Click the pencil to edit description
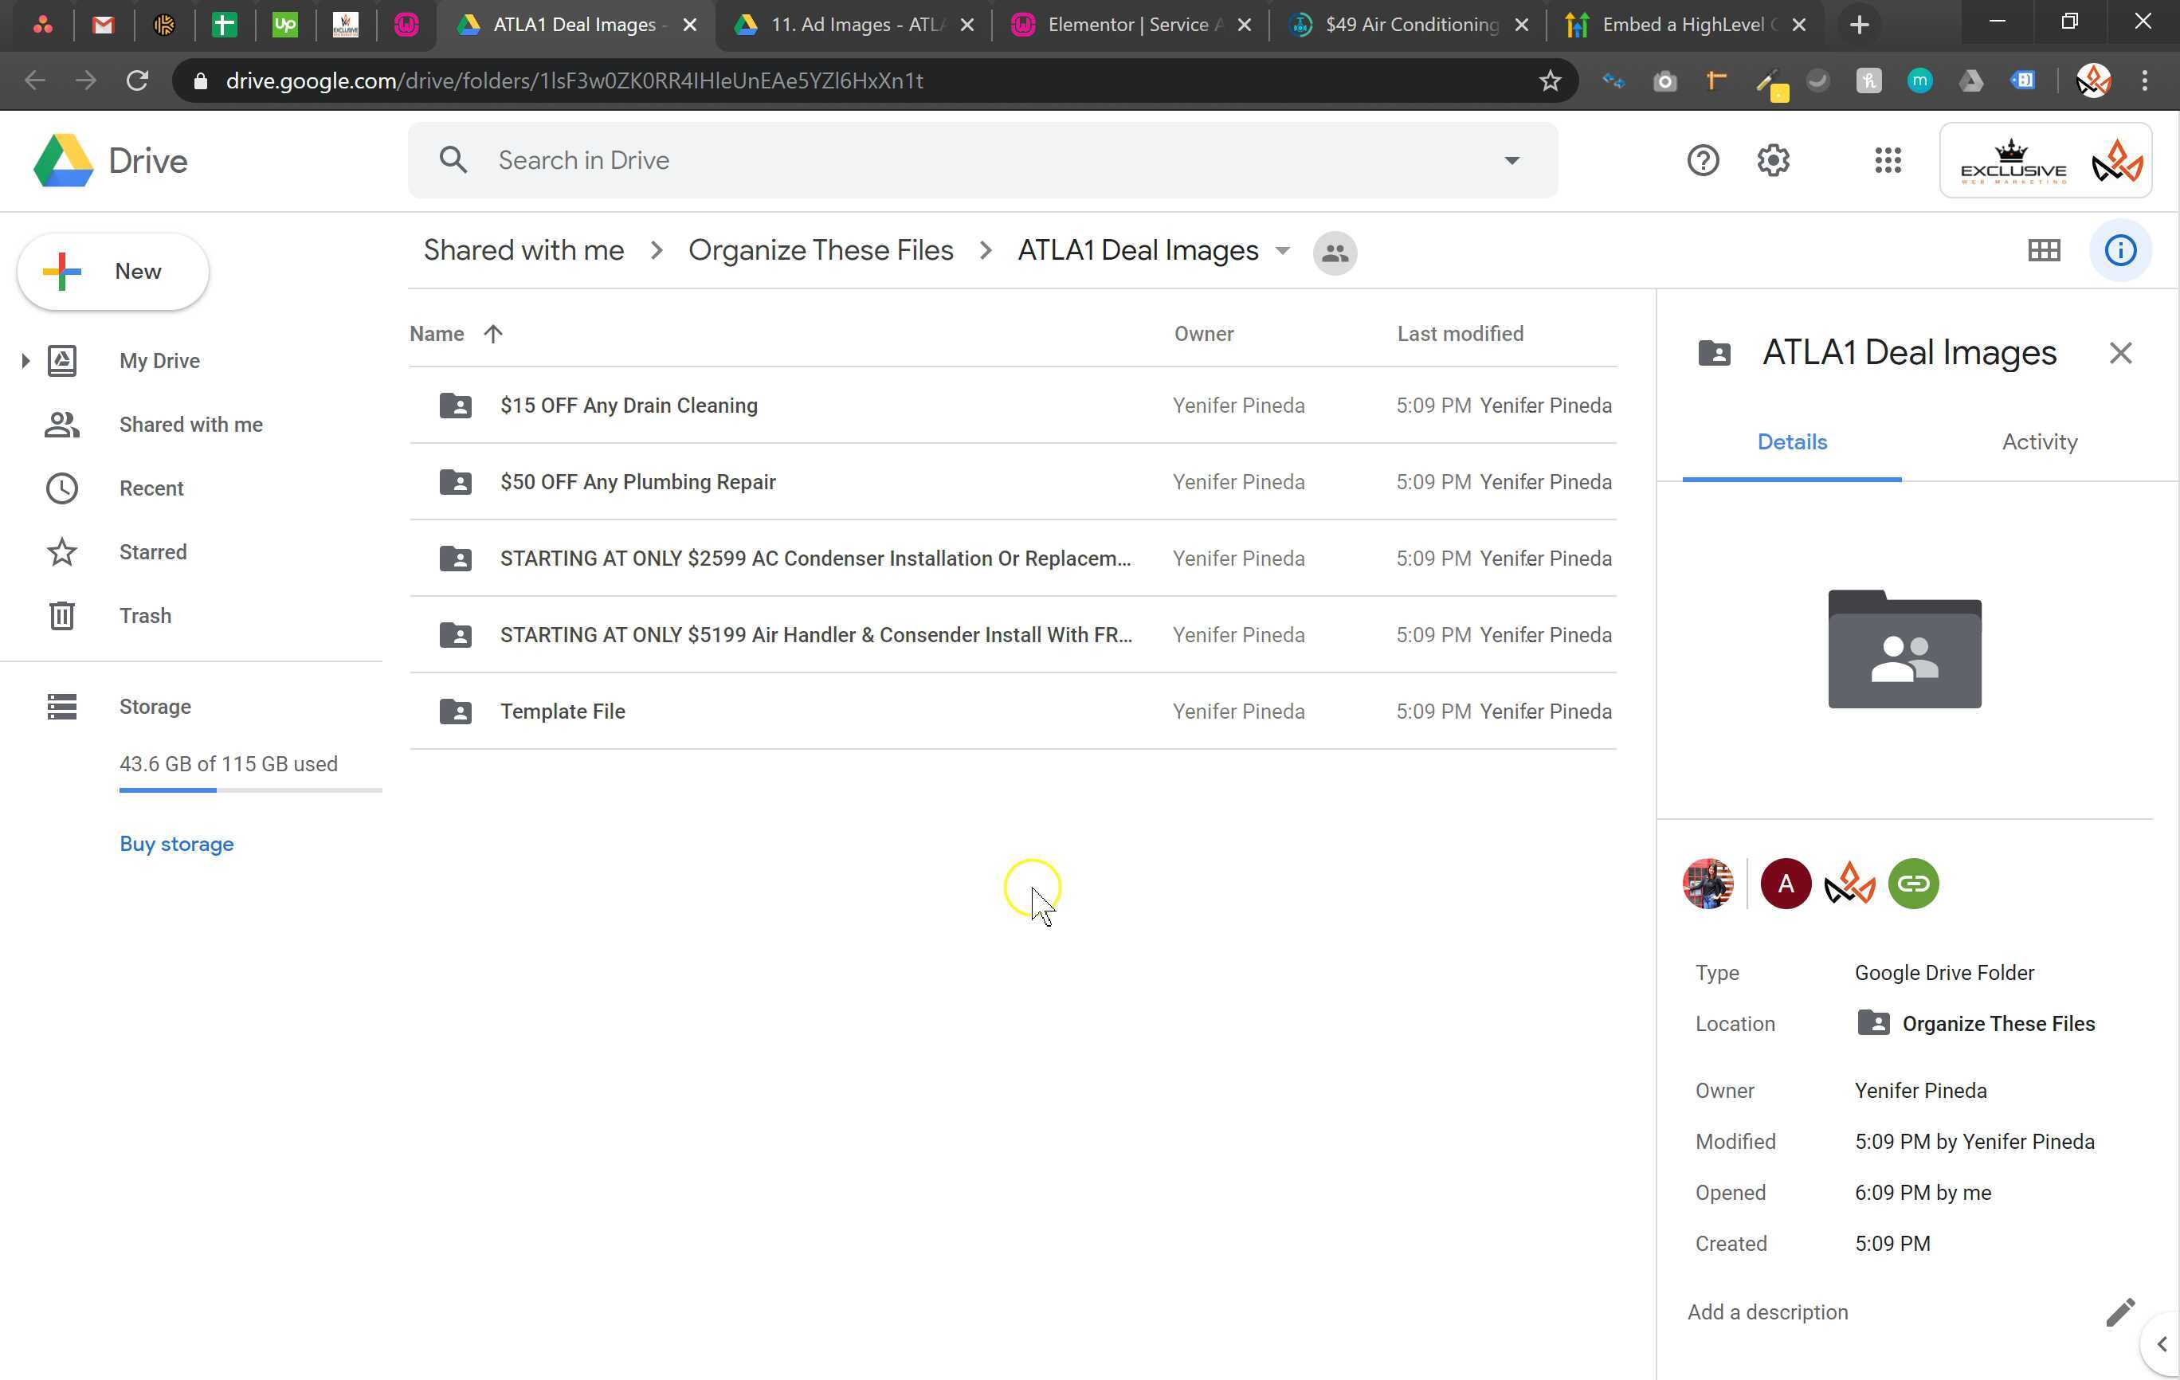Image resolution: width=2180 pixels, height=1380 pixels. (2119, 1312)
